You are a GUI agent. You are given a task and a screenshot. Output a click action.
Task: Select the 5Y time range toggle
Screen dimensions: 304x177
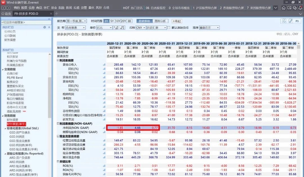pos(112,21)
